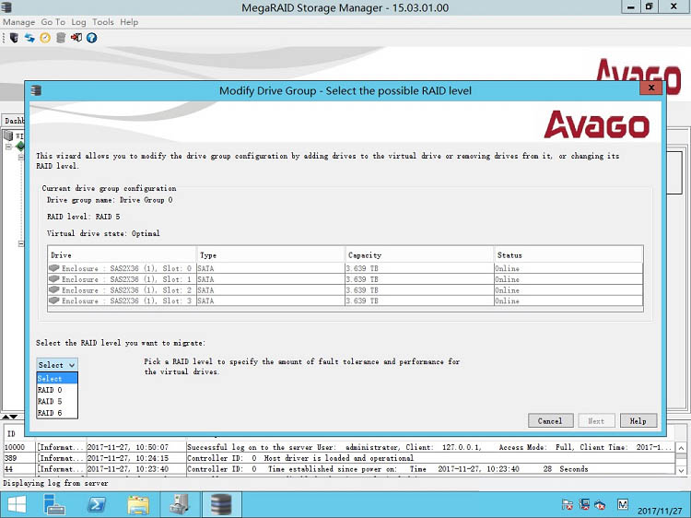Click the log pane collapse arrows

click(10, 417)
